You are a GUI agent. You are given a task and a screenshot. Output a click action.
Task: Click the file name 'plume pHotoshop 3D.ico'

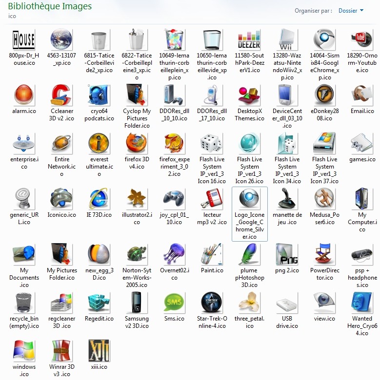pyautogui.click(x=249, y=278)
